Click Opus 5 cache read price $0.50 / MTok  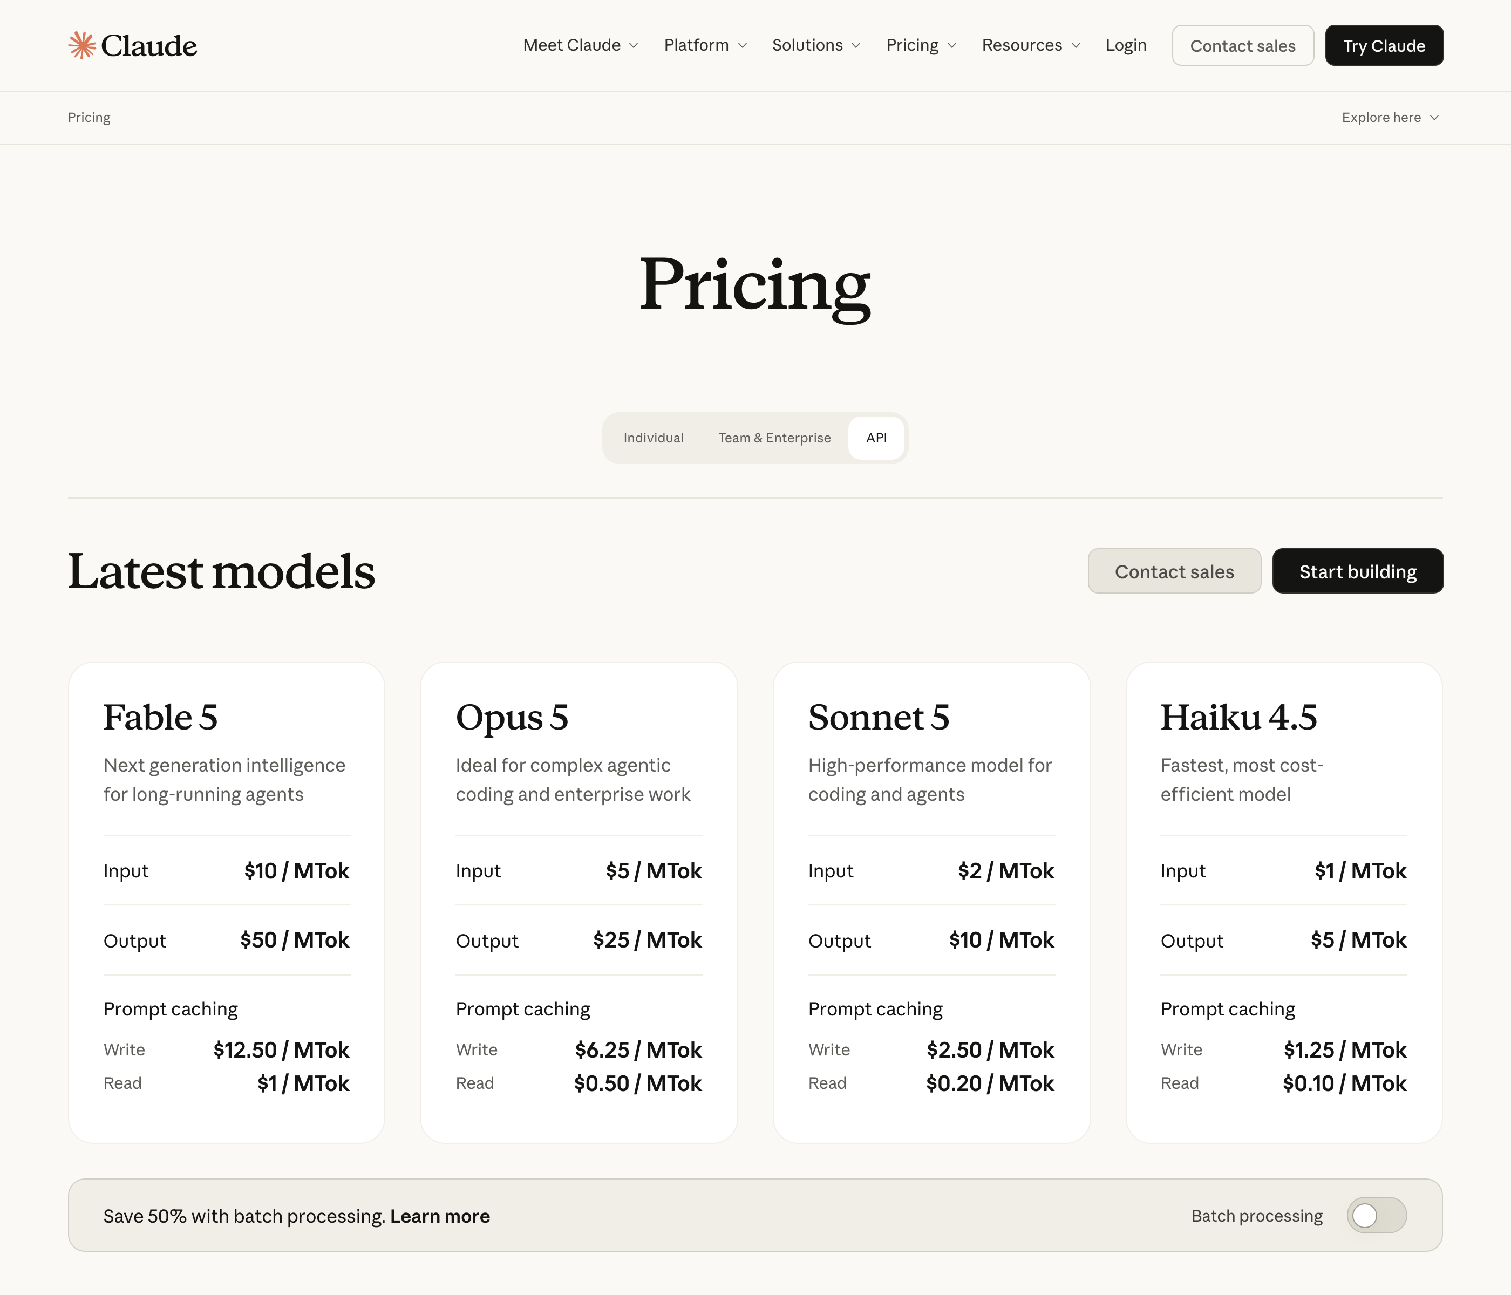pos(638,1083)
